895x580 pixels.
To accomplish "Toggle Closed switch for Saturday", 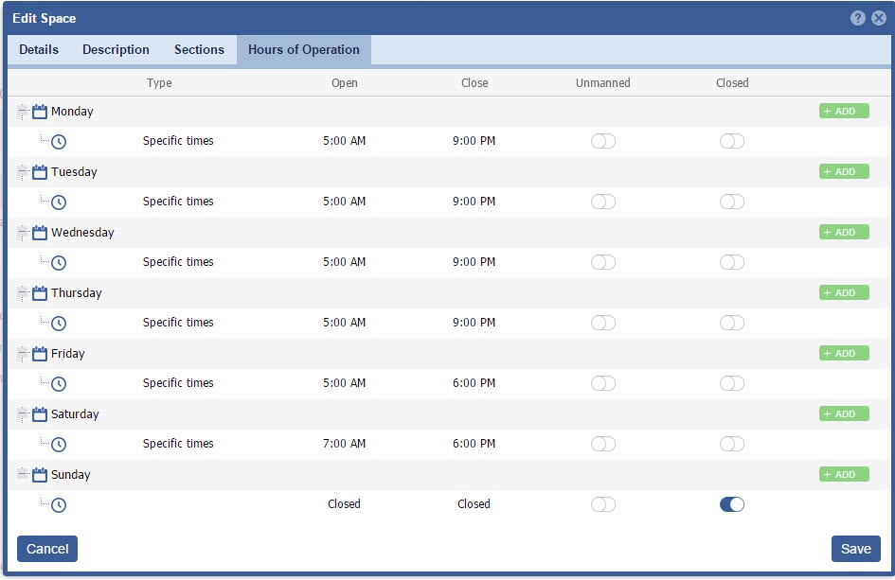I will pyautogui.click(x=732, y=444).
